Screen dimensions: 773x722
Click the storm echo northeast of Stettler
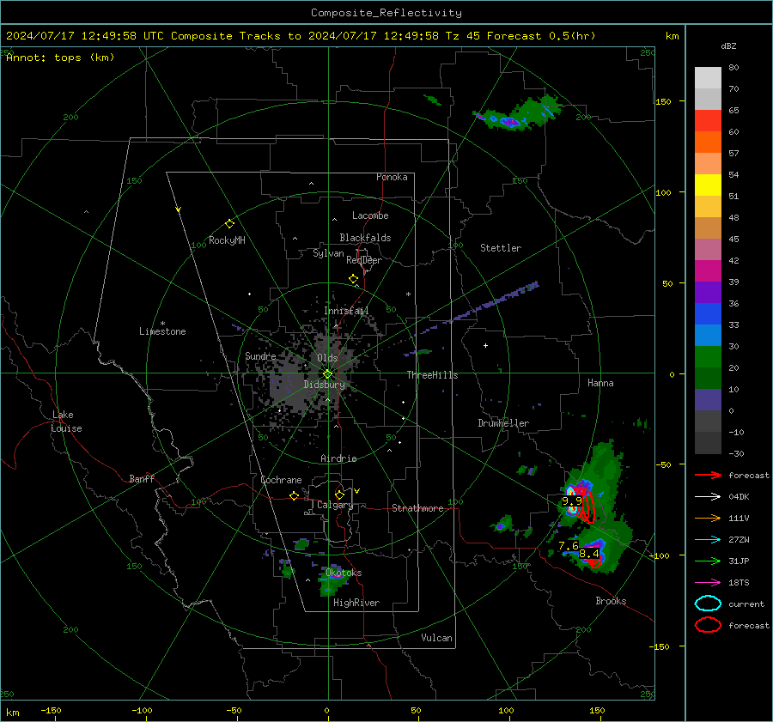[518, 114]
